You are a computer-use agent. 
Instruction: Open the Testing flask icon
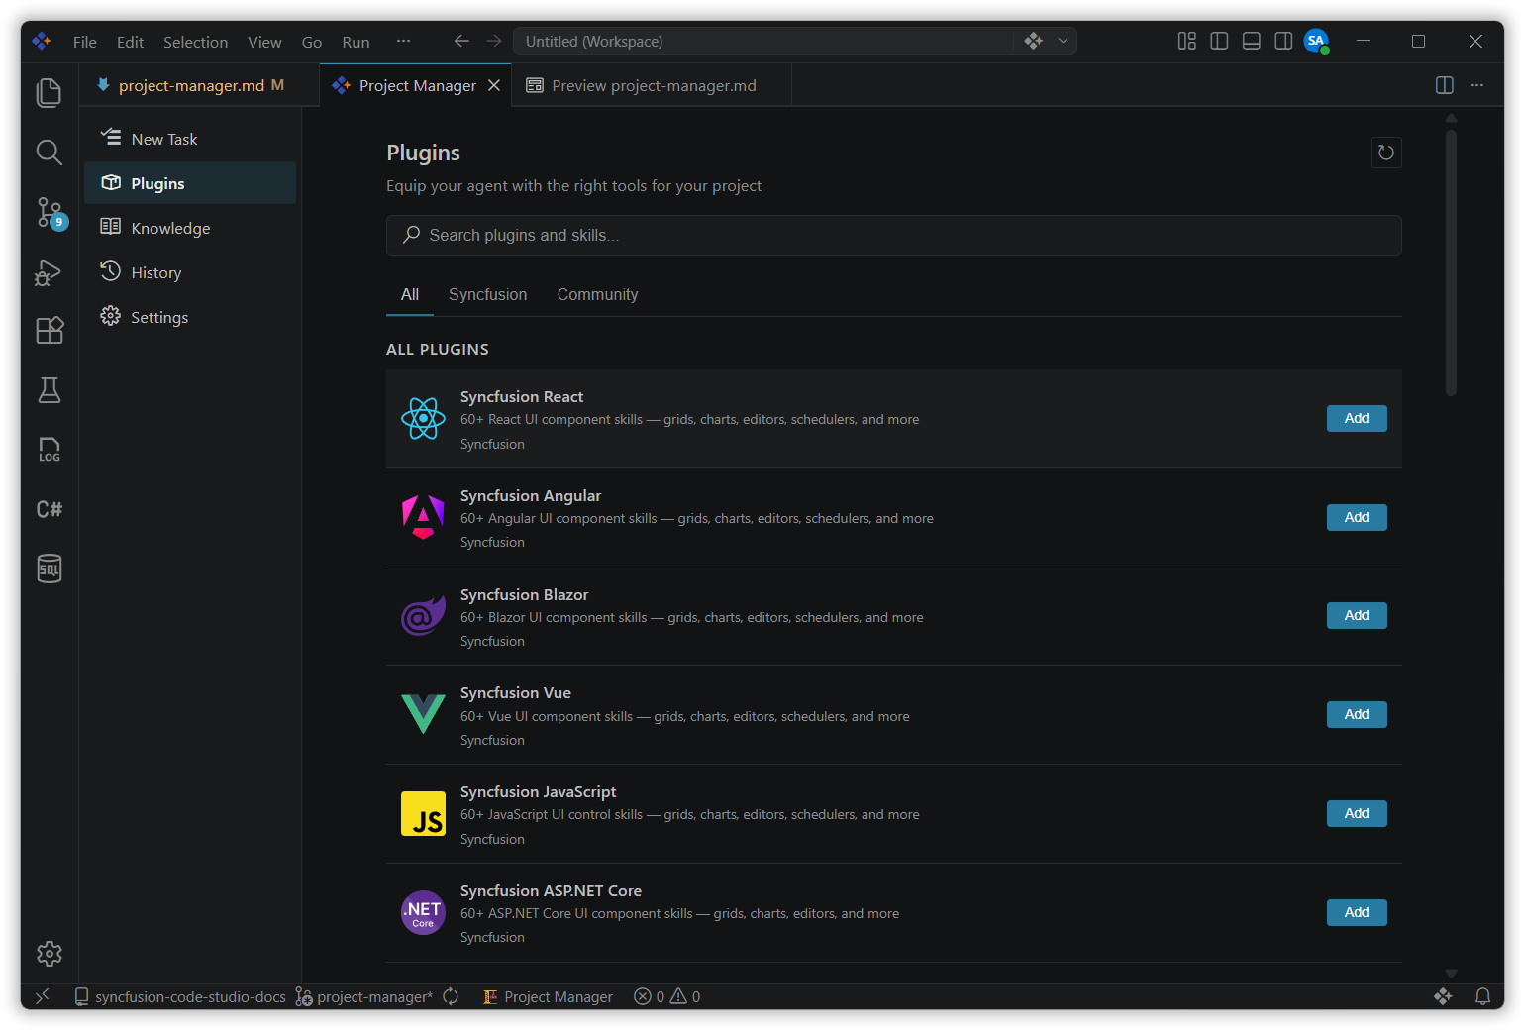point(49,390)
